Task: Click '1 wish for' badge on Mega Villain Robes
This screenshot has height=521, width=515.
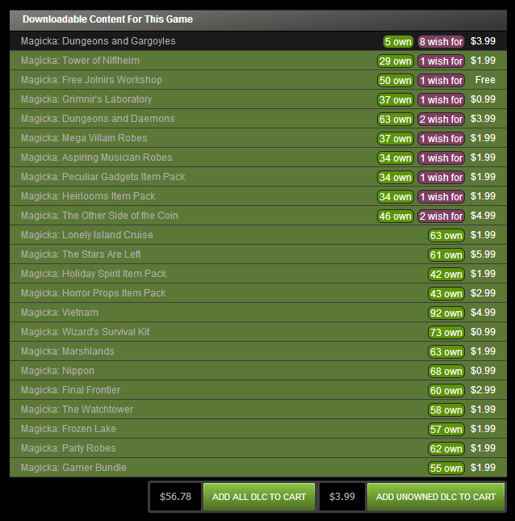Action: 441,139
